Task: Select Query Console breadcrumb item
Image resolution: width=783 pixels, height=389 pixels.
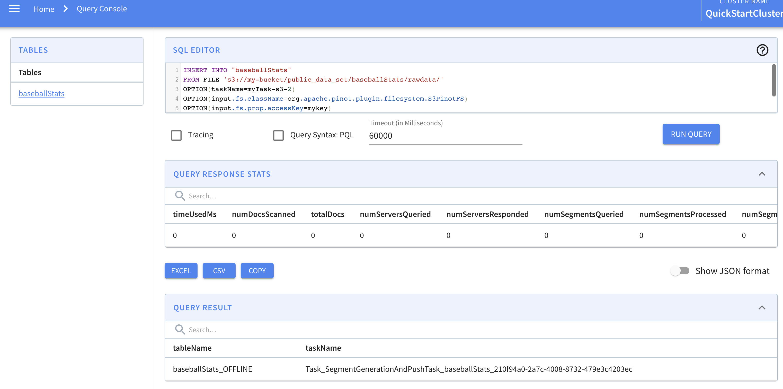Action: (102, 9)
